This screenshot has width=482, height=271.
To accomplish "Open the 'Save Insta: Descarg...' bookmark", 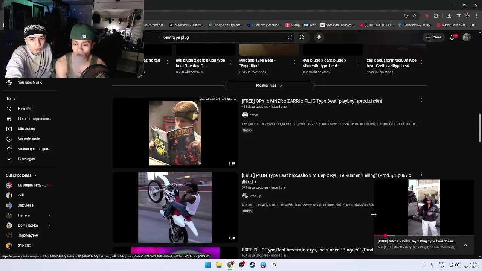I will pyautogui.click(x=337, y=25).
